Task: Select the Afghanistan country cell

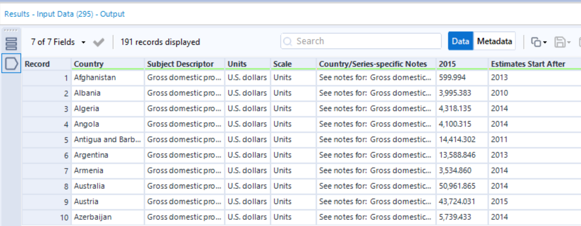Action: (95, 78)
